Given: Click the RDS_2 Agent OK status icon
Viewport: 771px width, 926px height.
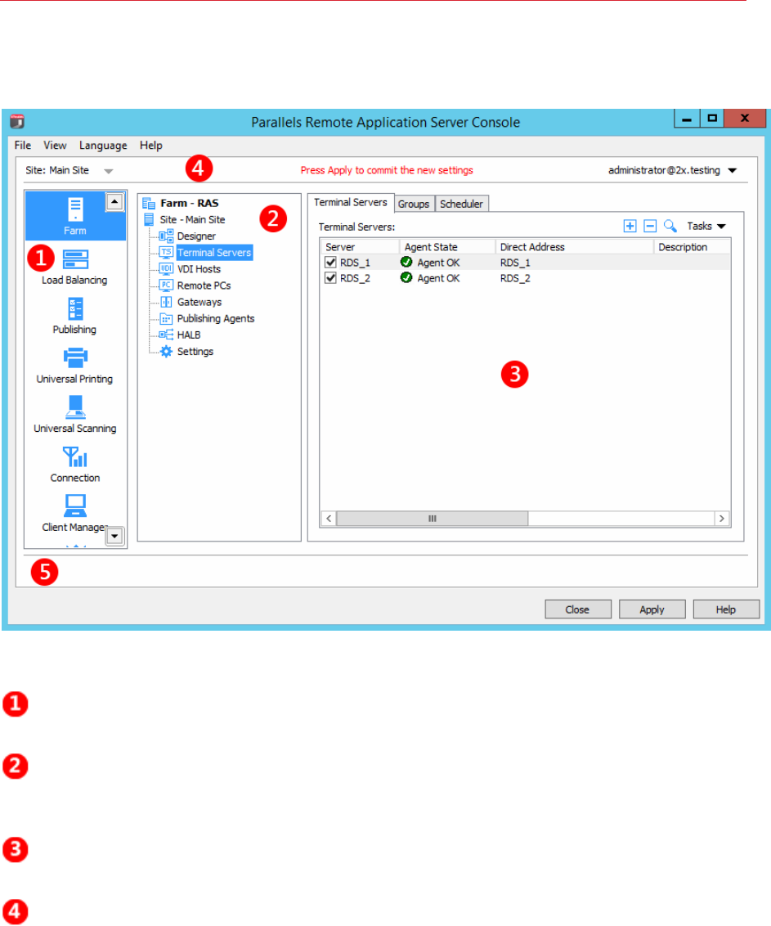Looking at the screenshot, I should 406,277.
